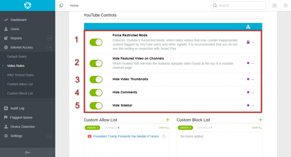Screen dimensions: 291x157
Task: Open the help question mark icon
Action: pyautogui.click(x=286, y=5)
